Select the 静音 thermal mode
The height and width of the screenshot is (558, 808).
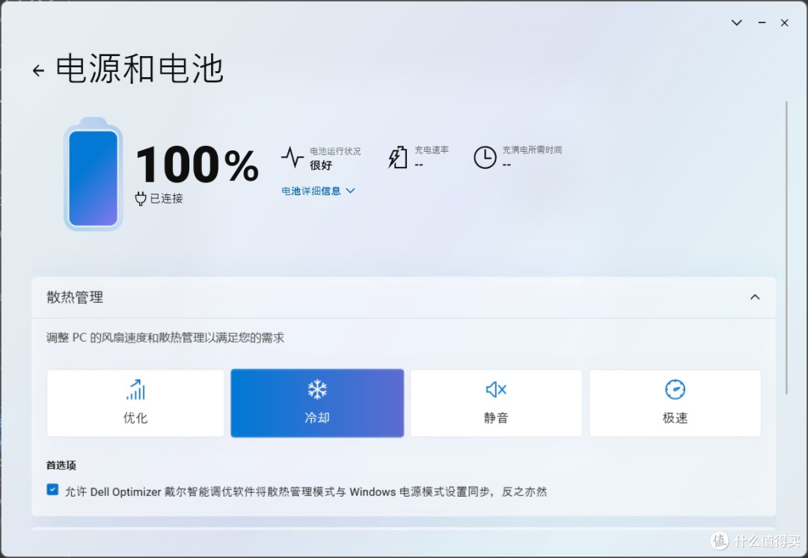(496, 403)
